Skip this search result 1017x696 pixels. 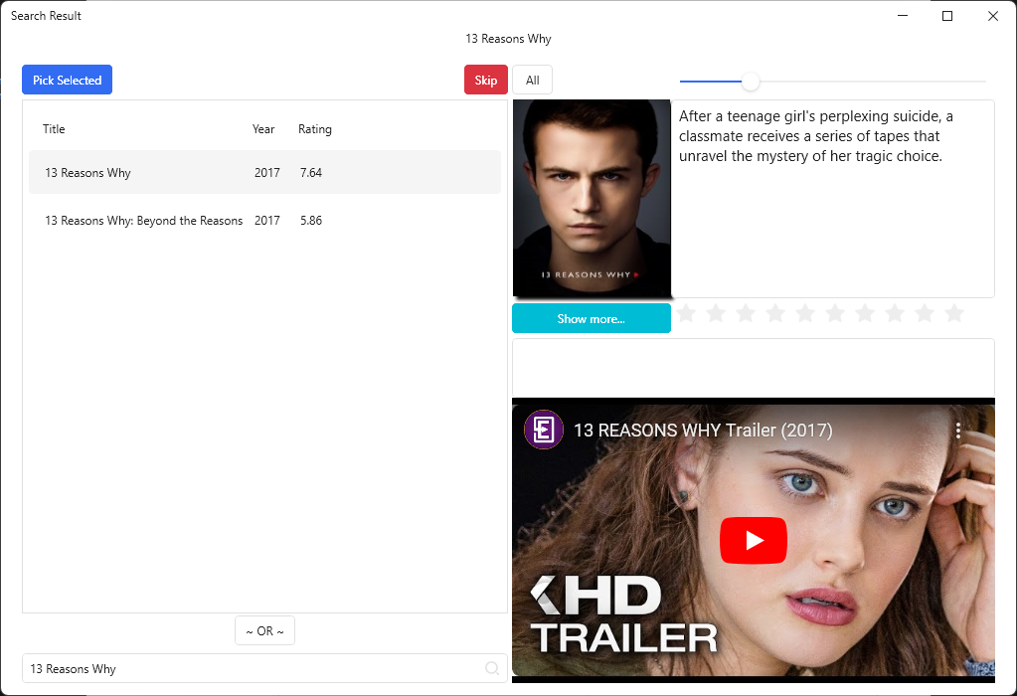click(486, 80)
